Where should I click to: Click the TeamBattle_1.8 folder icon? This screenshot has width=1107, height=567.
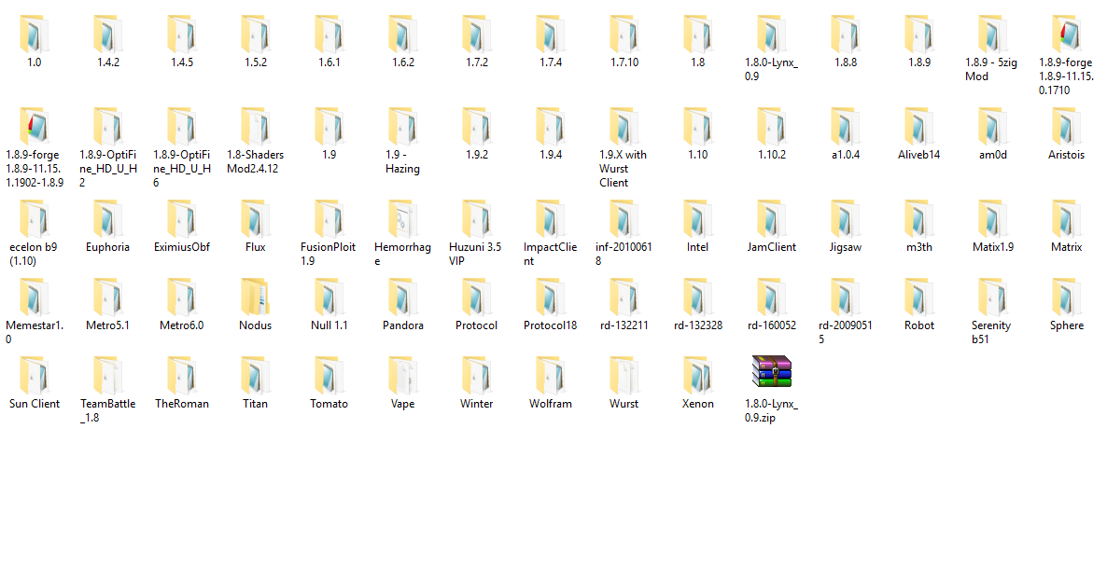(x=108, y=375)
